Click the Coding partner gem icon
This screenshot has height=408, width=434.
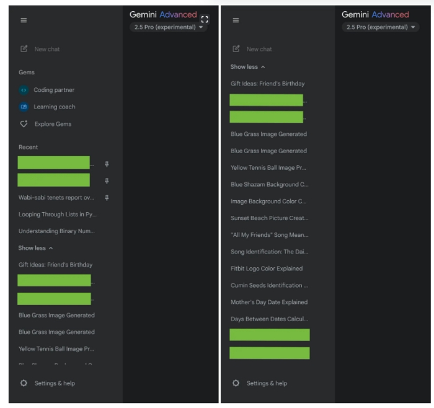click(x=24, y=90)
